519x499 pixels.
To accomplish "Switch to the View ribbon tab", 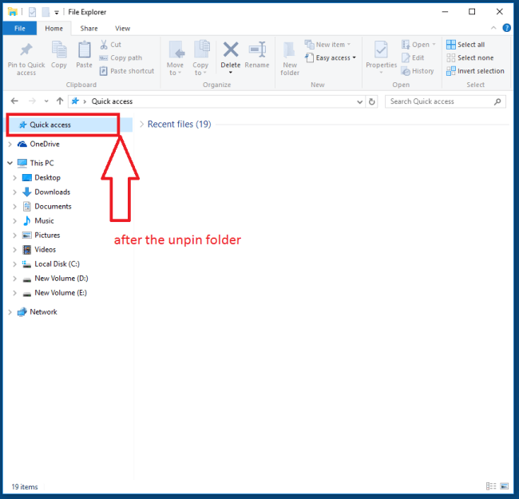I will [122, 29].
